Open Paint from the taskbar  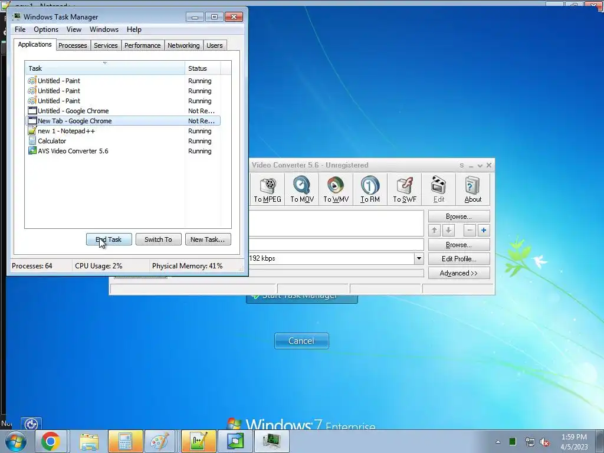(x=160, y=441)
